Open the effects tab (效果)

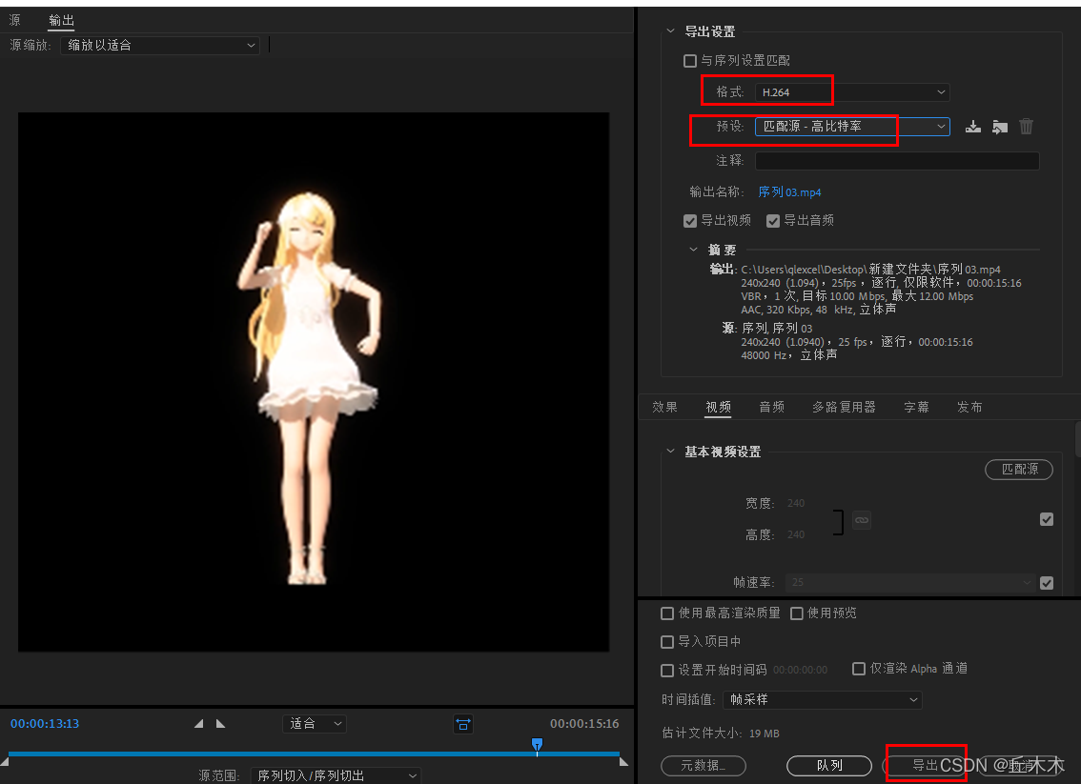[664, 407]
